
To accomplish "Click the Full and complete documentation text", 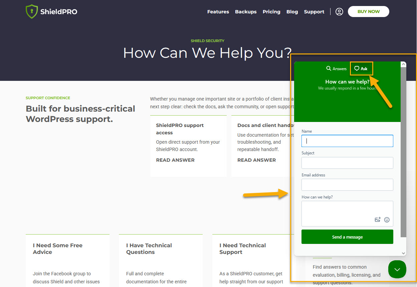I will point(156,278).
